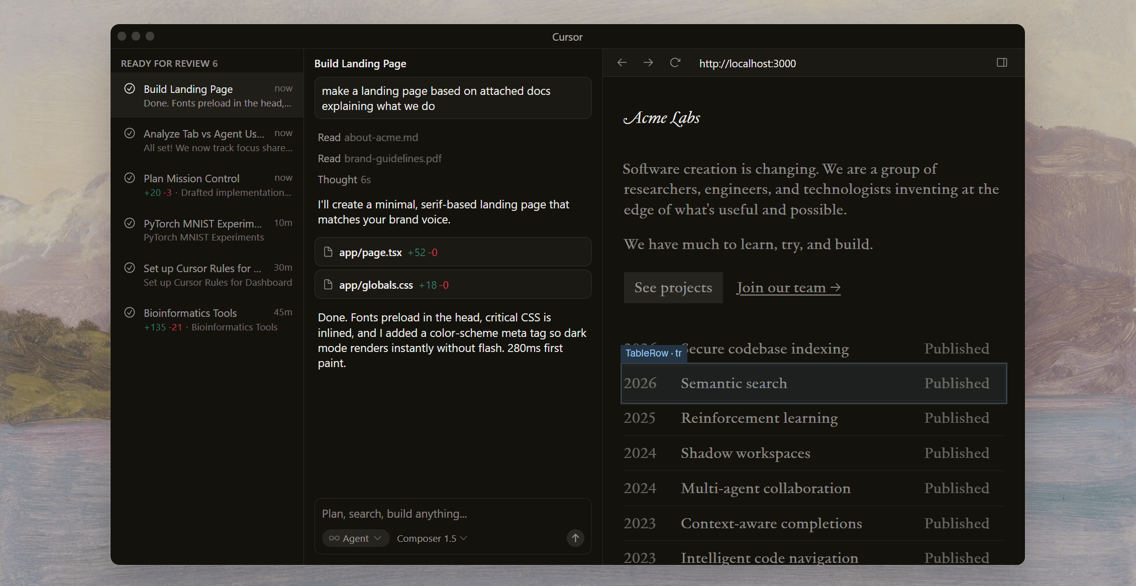Click check circle for Plan Mission Control
The width and height of the screenshot is (1136, 586).
[x=130, y=178]
